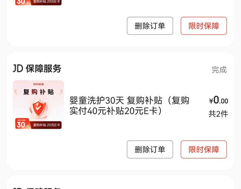Tap the cut-off 复购补贴 20元E卡 strip in first order
Image resolution: width=241 pixels, height=189 pixels.
pyautogui.click(x=46, y=2)
